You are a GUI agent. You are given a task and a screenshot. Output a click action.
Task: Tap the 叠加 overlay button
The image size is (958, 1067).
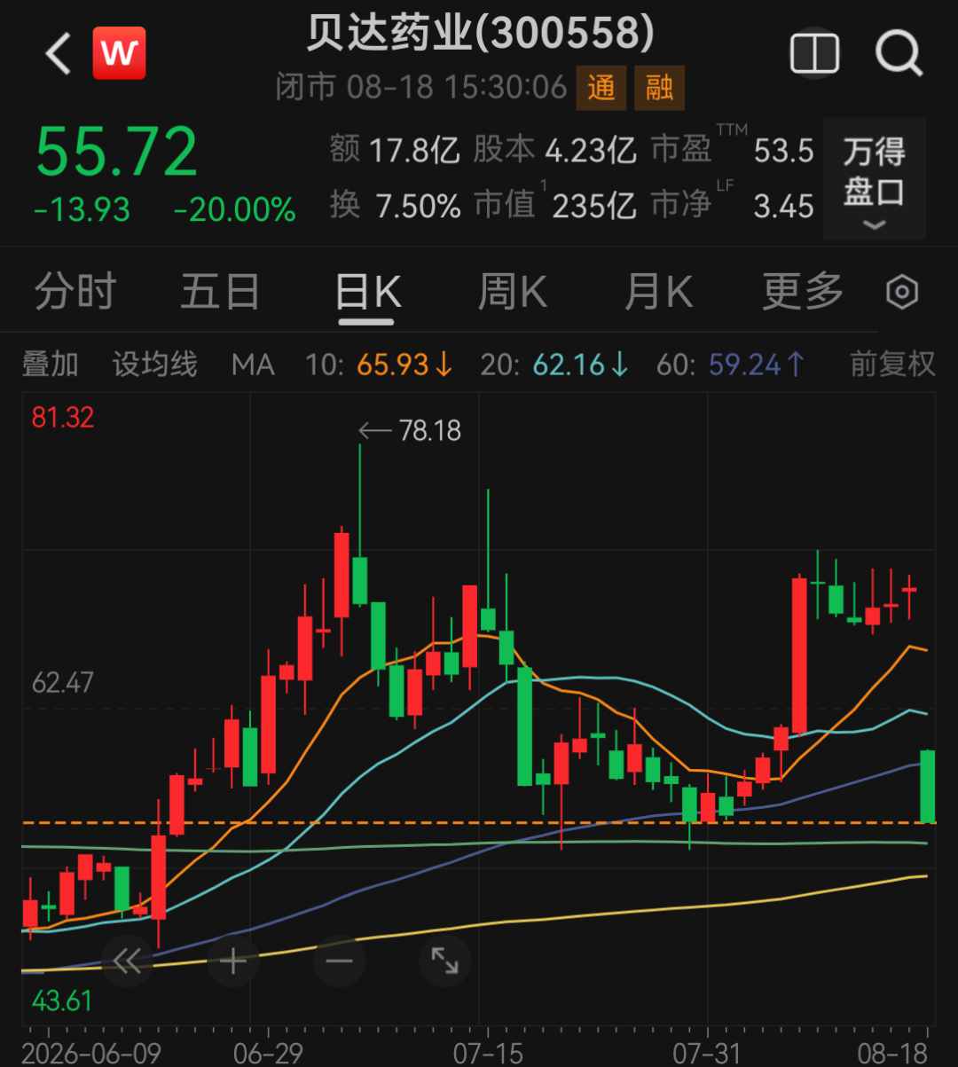tap(51, 364)
